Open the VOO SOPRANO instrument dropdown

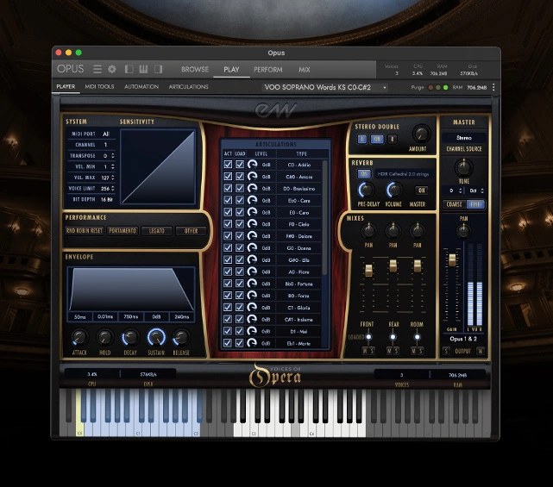click(325, 87)
